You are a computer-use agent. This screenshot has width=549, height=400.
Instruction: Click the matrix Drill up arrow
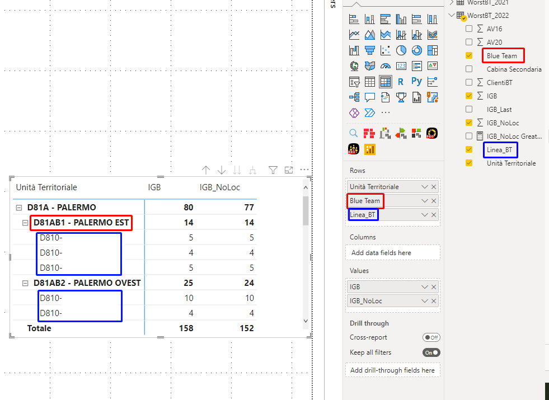(x=206, y=170)
